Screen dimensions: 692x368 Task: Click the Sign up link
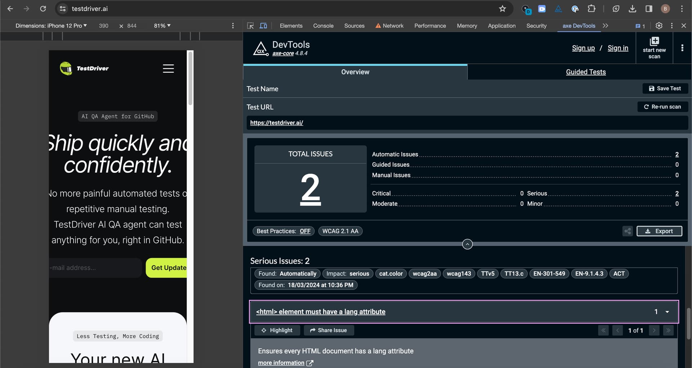click(583, 48)
